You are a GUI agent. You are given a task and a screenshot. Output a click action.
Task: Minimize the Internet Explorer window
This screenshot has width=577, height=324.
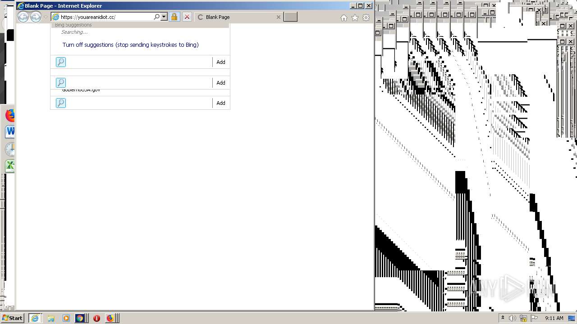pyautogui.click(x=353, y=6)
